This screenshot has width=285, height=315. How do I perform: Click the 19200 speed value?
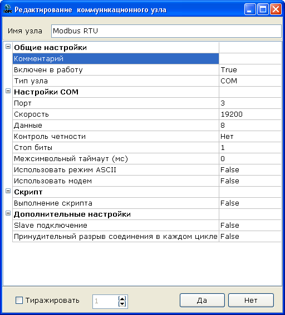(x=250, y=114)
